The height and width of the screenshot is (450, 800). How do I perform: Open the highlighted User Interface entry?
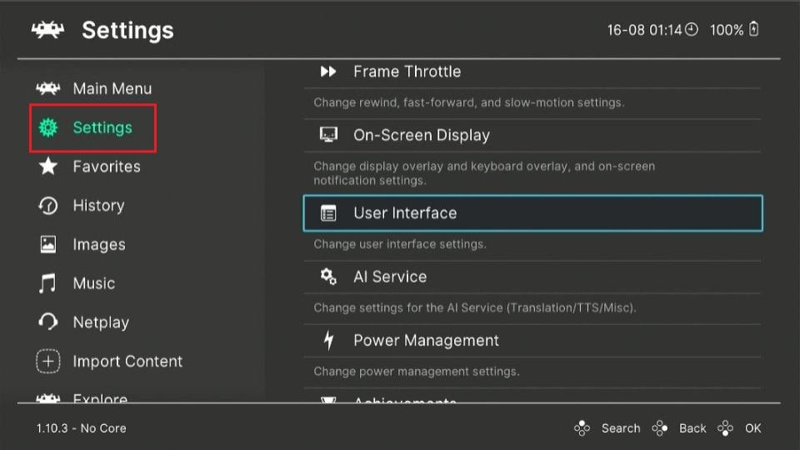click(x=532, y=213)
